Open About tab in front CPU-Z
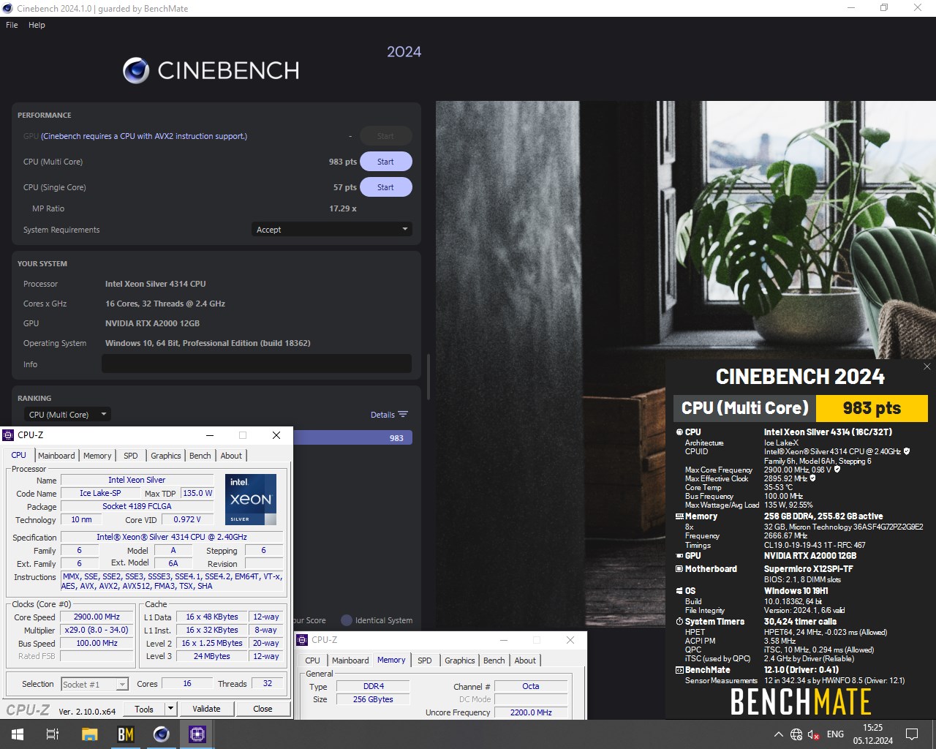The height and width of the screenshot is (749, 936). coord(231,456)
